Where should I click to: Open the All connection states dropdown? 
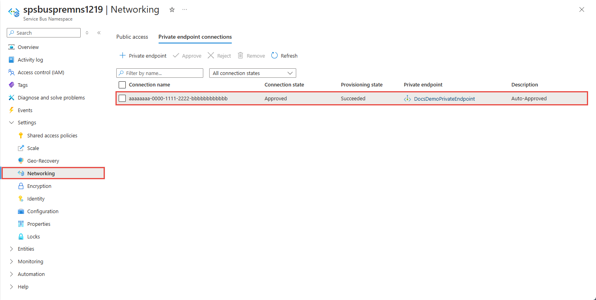252,73
